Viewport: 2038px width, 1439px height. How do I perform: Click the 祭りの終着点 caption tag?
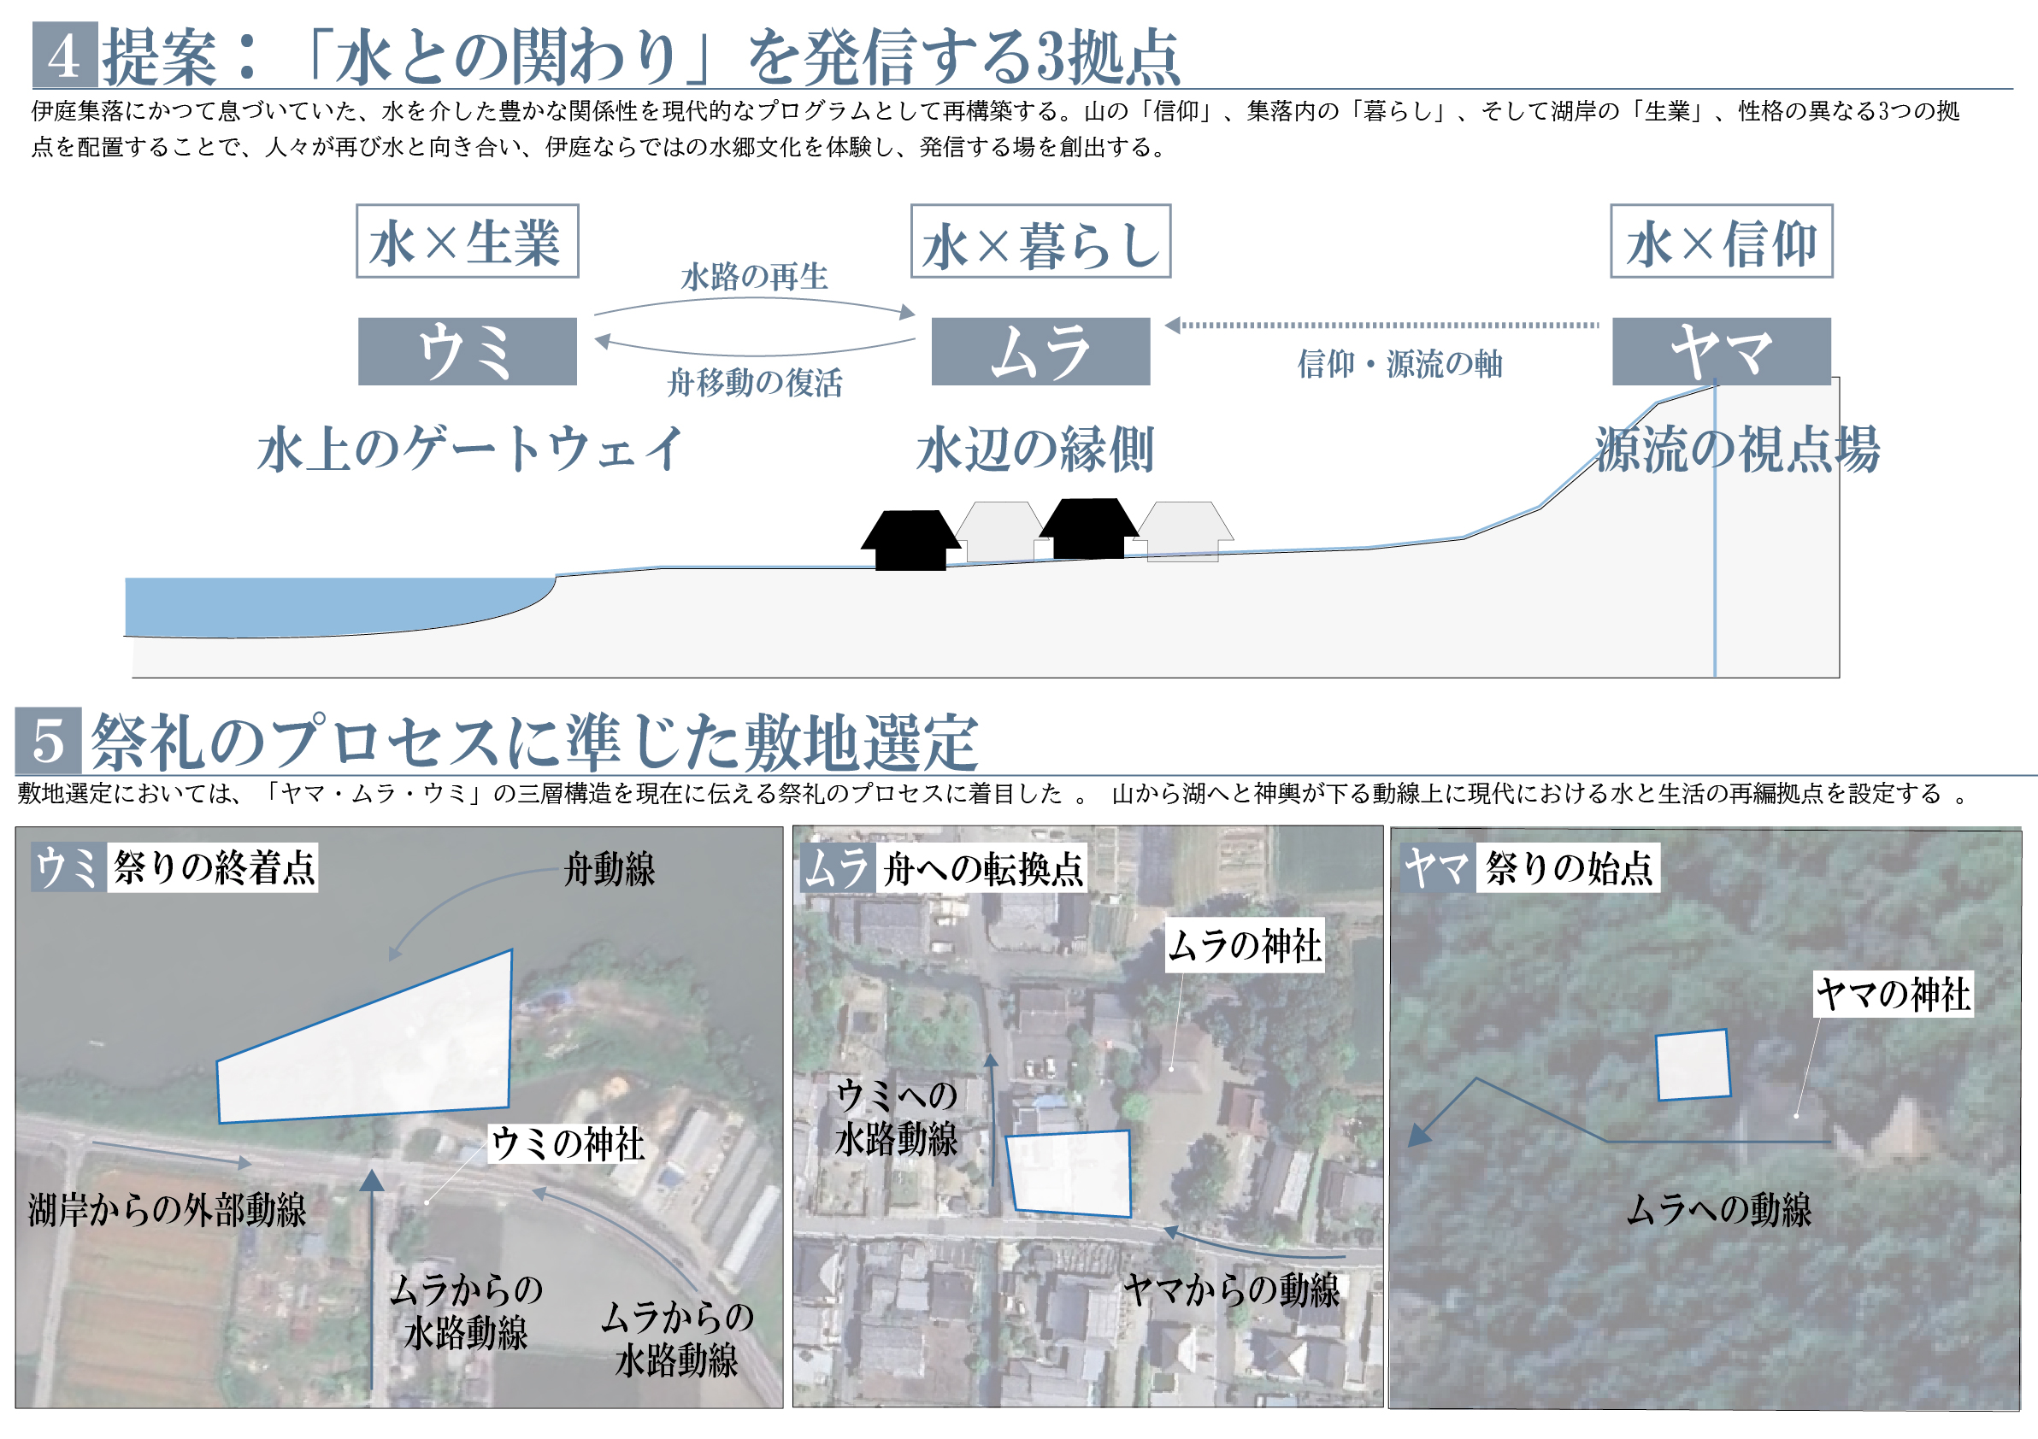click(x=213, y=866)
